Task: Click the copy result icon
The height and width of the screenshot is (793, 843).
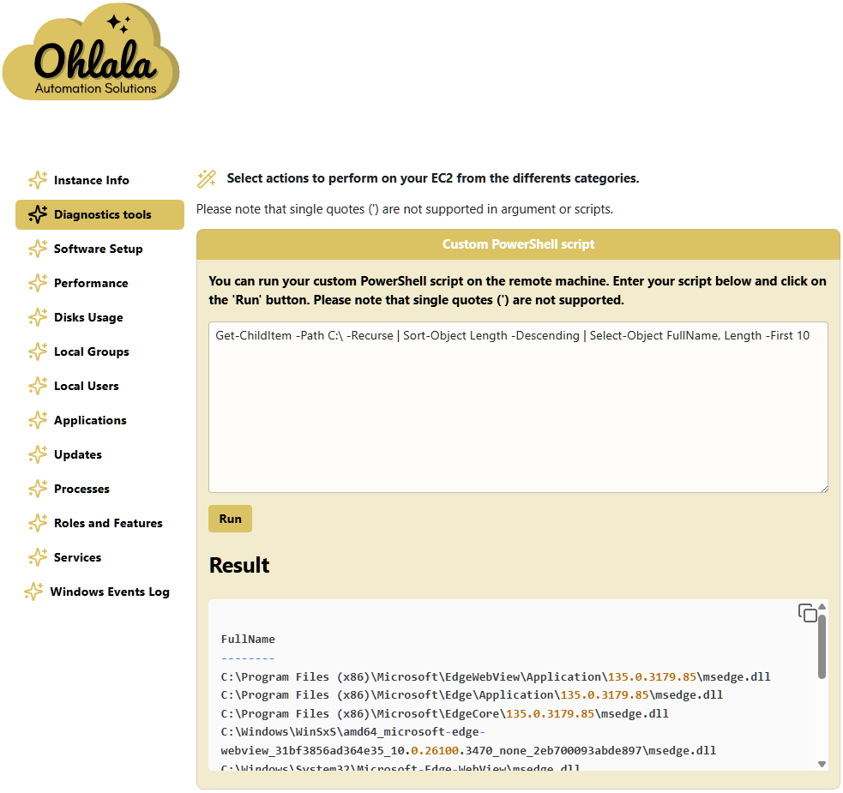Action: (x=806, y=613)
